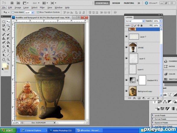Select the Elliptical Marquee tool

click(4, 22)
